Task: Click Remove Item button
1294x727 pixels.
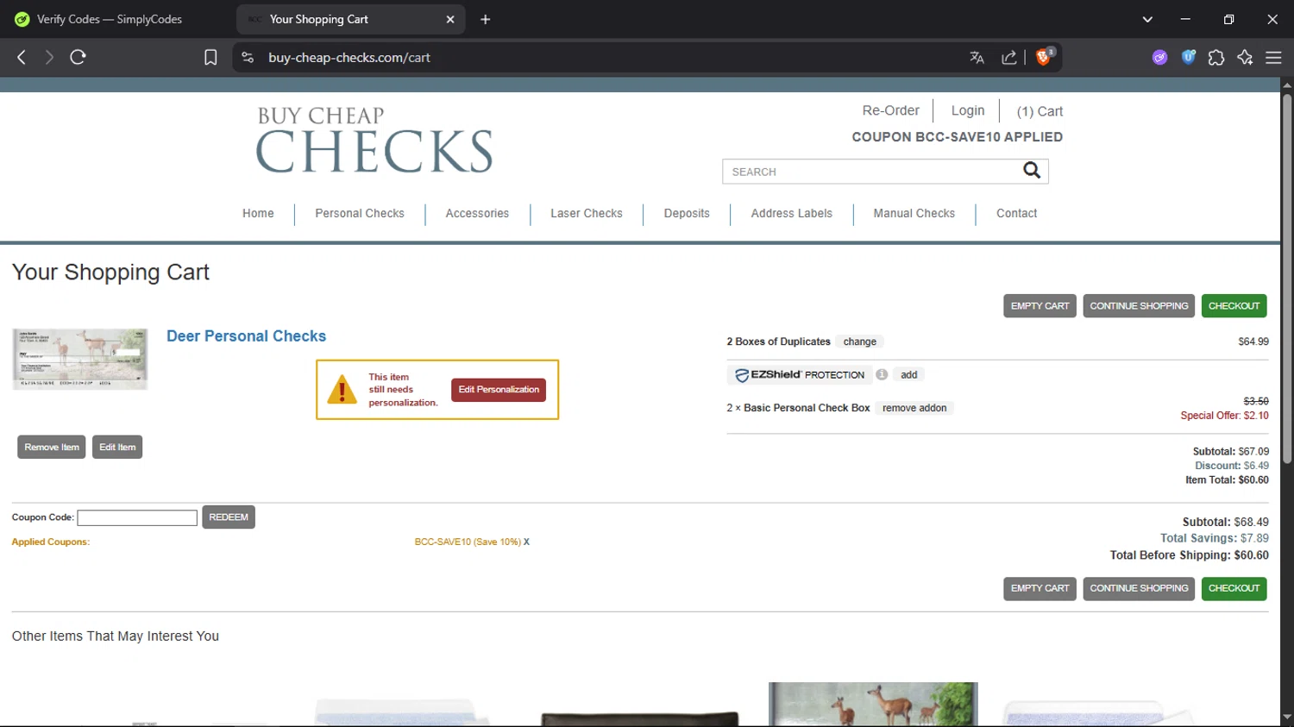Action: (52, 447)
